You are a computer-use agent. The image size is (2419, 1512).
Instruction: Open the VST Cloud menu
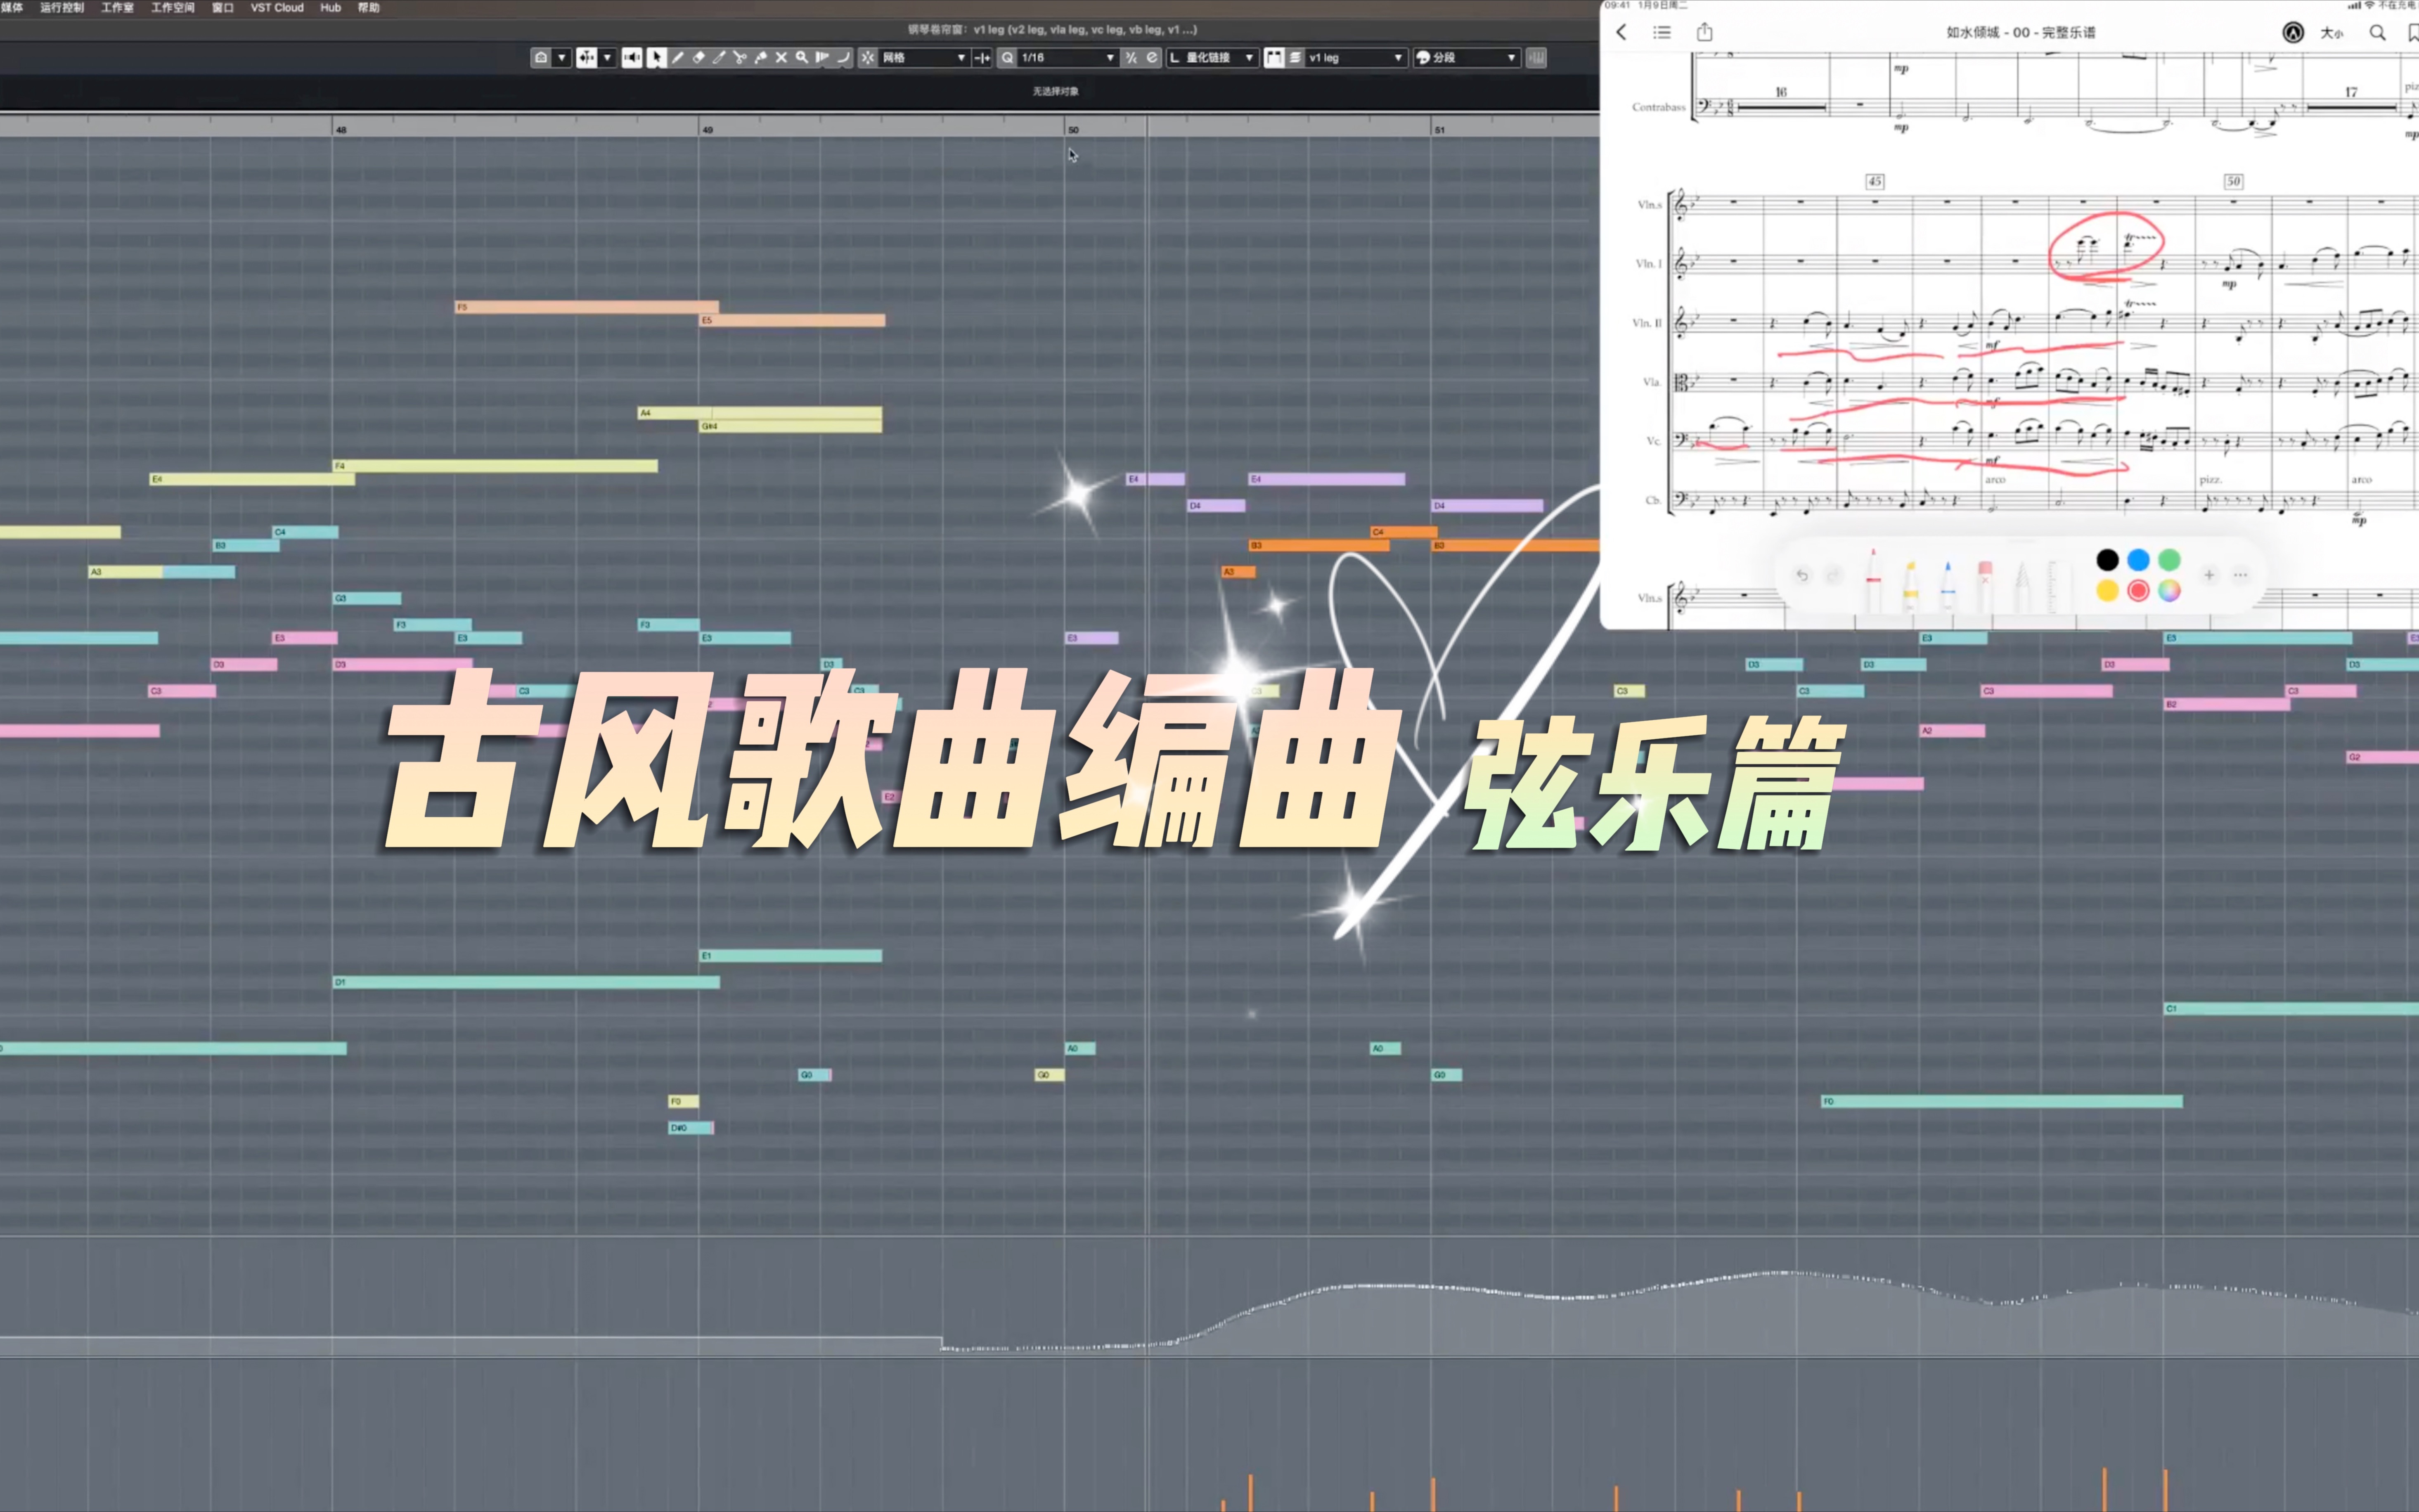[277, 7]
